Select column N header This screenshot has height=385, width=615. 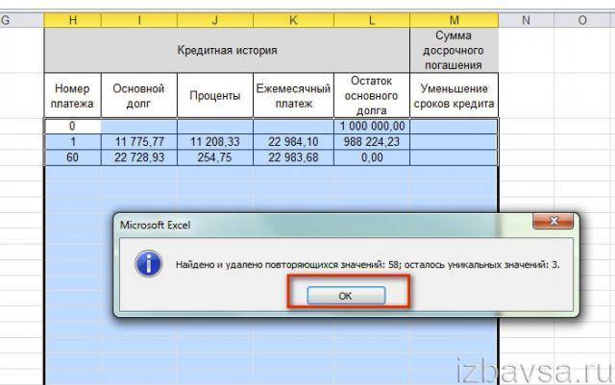(x=526, y=19)
